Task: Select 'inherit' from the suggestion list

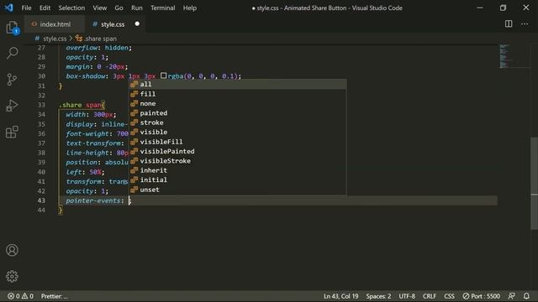Action: pos(237,170)
